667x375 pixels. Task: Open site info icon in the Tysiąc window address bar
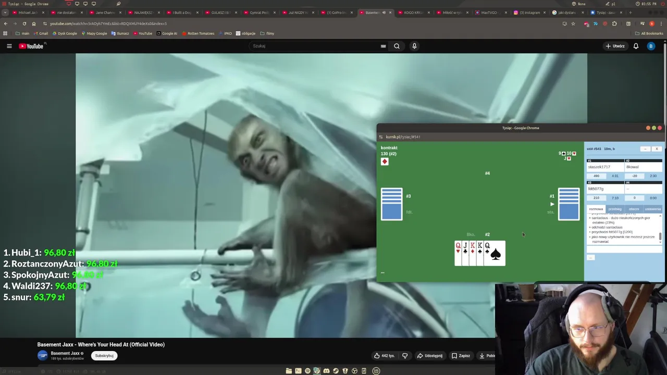(x=381, y=137)
